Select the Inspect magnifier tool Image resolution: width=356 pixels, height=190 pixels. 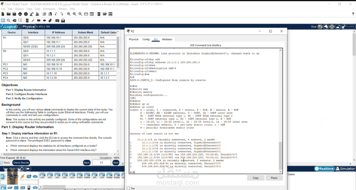(x=9, y=20)
